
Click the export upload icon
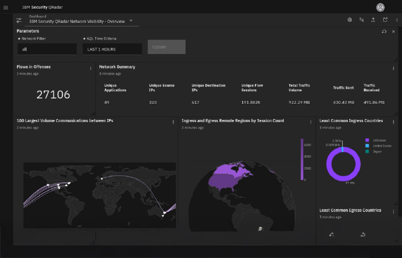373,19
